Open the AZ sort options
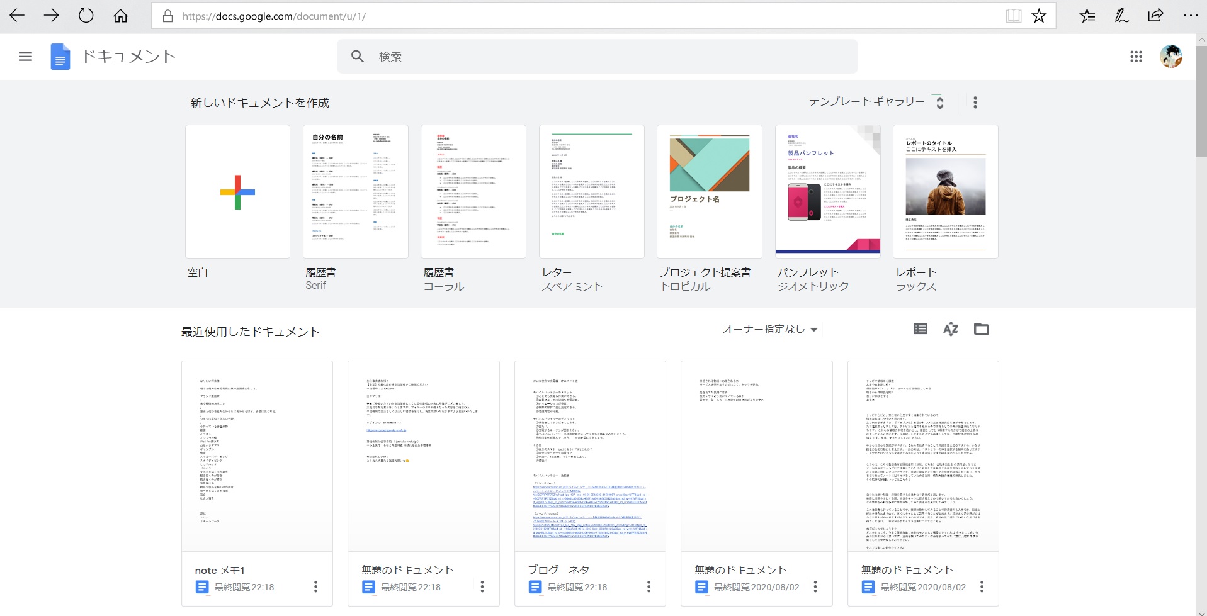The height and width of the screenshot is (616, 1207). click(x=951, y=328)
